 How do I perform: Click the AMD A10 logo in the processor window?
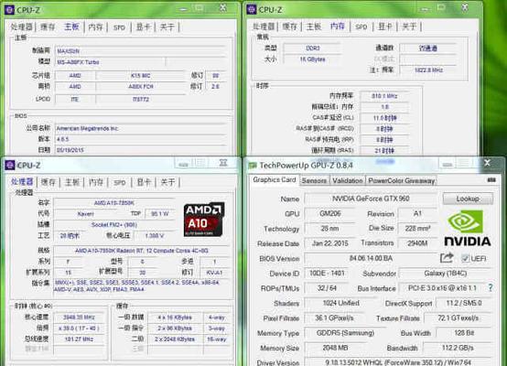[x=204, y=220]
